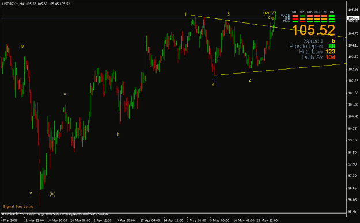Click the wave label '3' above the trendline
The height and width of the screenshot is (223, 360).
pos(229,14)
